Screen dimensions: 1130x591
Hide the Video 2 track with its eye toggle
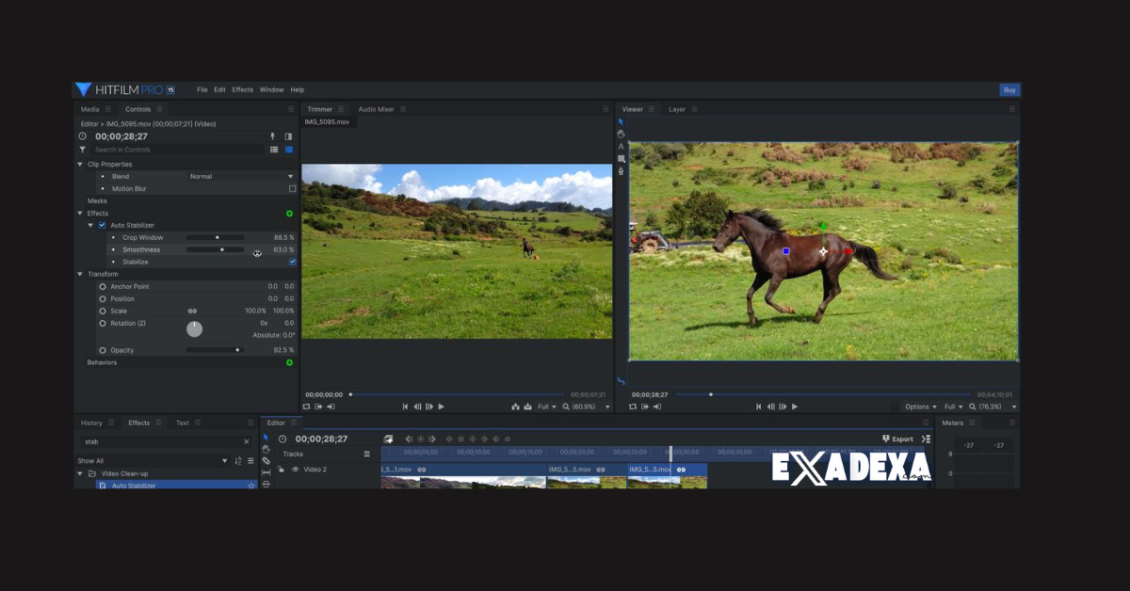[x=296, y=469]
